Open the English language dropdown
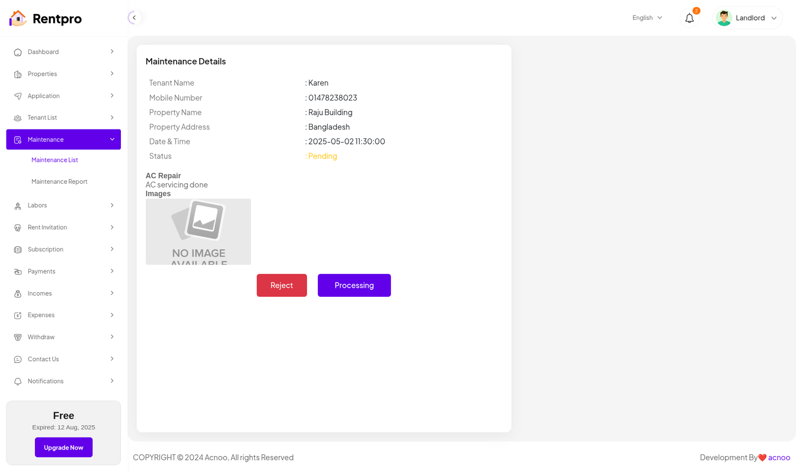Screen dimensions: 796x473 (647, 18)
